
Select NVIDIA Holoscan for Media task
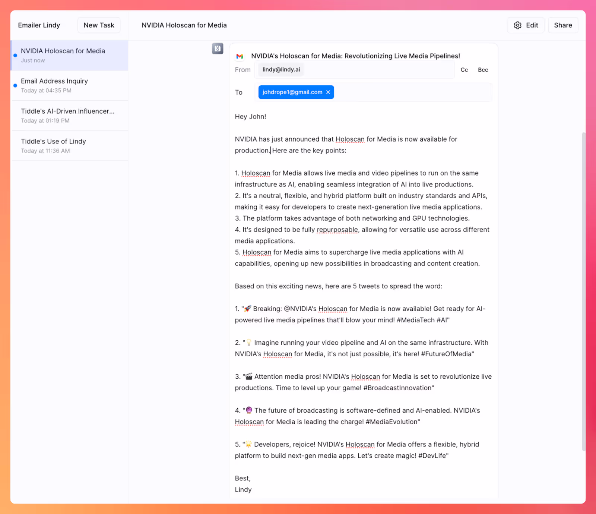(70, 55)
